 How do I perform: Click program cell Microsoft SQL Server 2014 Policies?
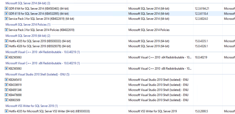(x=149, y=30)
